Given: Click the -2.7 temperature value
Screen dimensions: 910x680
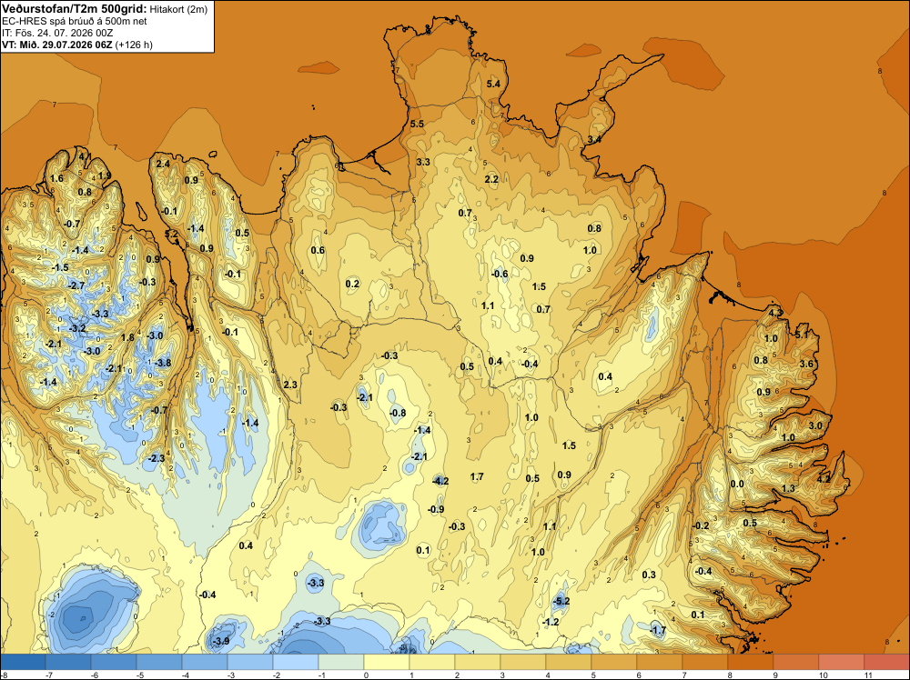Looking at the screenshot, I should click(76, 285).
